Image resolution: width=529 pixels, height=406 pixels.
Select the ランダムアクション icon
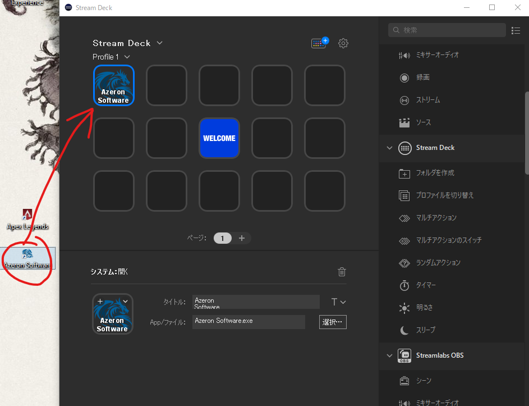pyautogui.click(x=404, y=263)
